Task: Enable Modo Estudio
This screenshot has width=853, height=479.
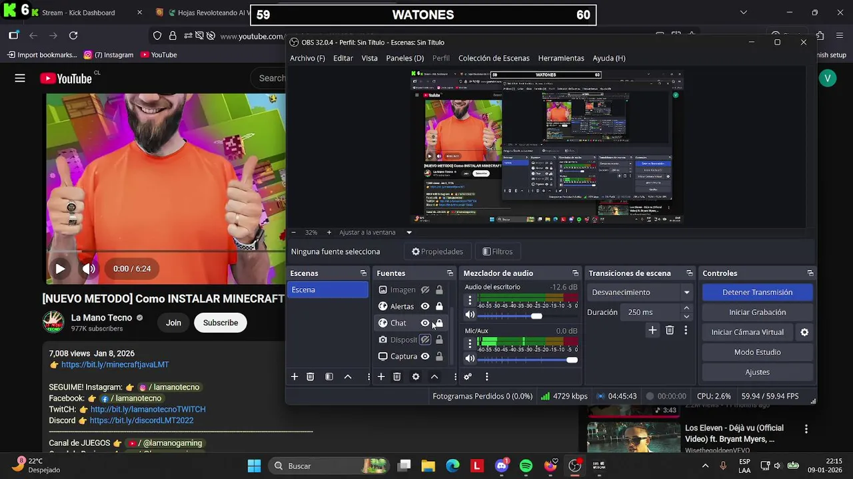Action: coord(757,352)
